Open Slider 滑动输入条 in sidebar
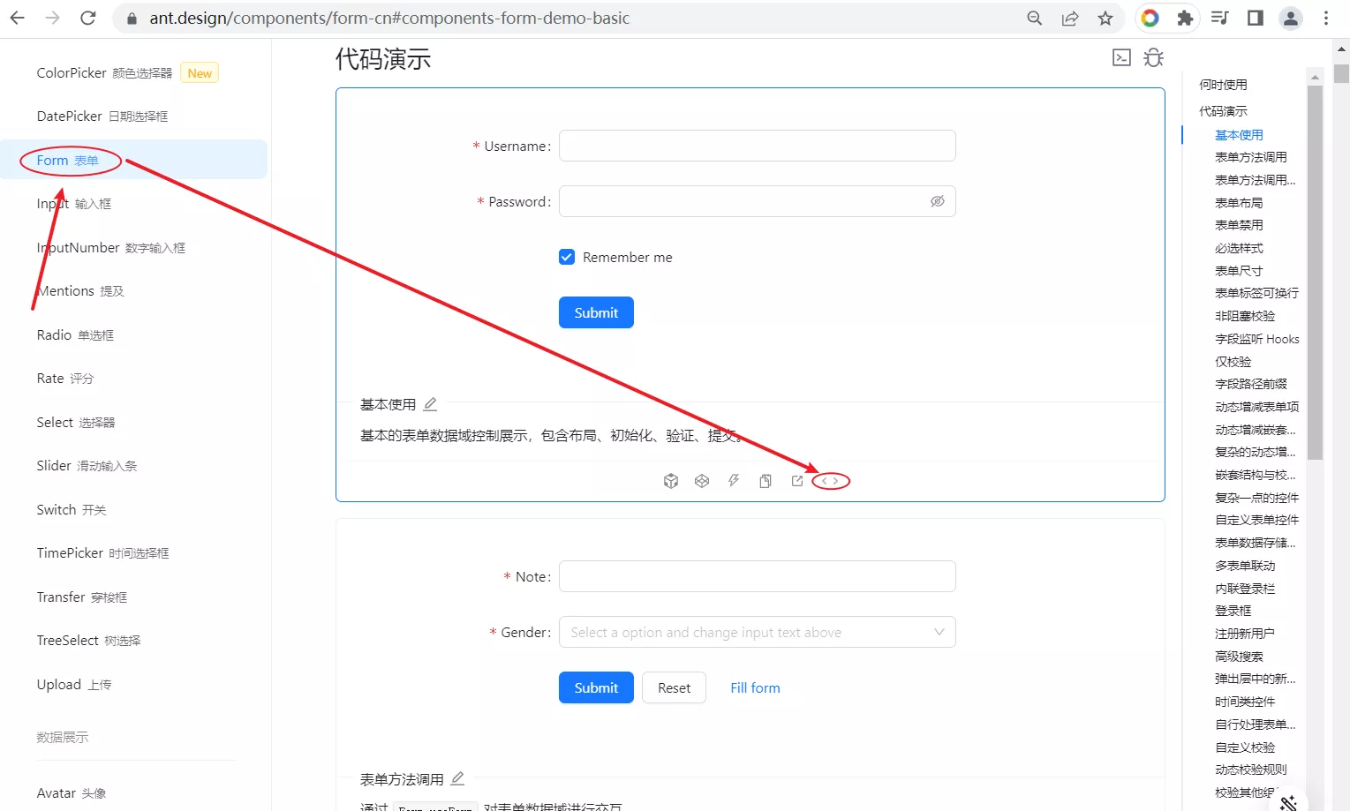This screenshot has height=811, width=1350. pyautogui.click(x=87, y=466)
